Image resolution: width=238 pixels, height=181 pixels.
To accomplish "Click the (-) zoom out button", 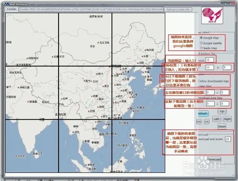I will pyautogui.click(x=207, y=121).
